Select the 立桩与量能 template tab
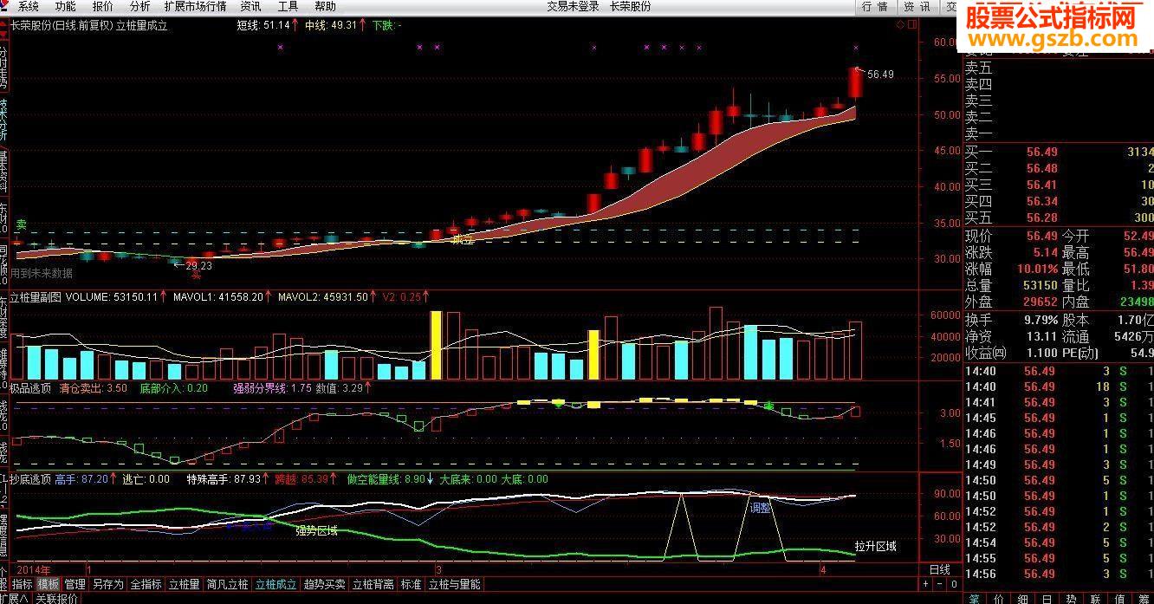This screenshot has height=604, width=1154. click(x=454, y=585)
